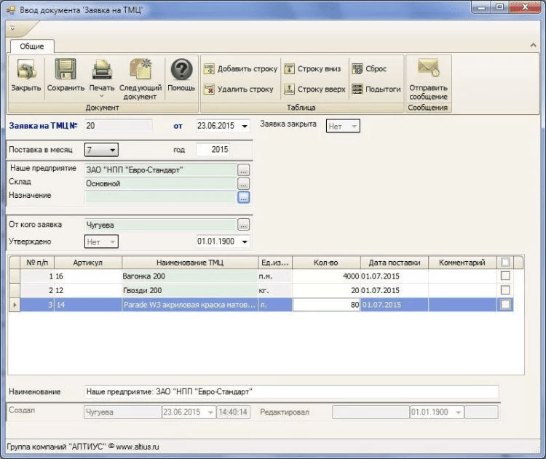Click ellipsis button next to Назначение
546x459 pixels.
(243, 196)
